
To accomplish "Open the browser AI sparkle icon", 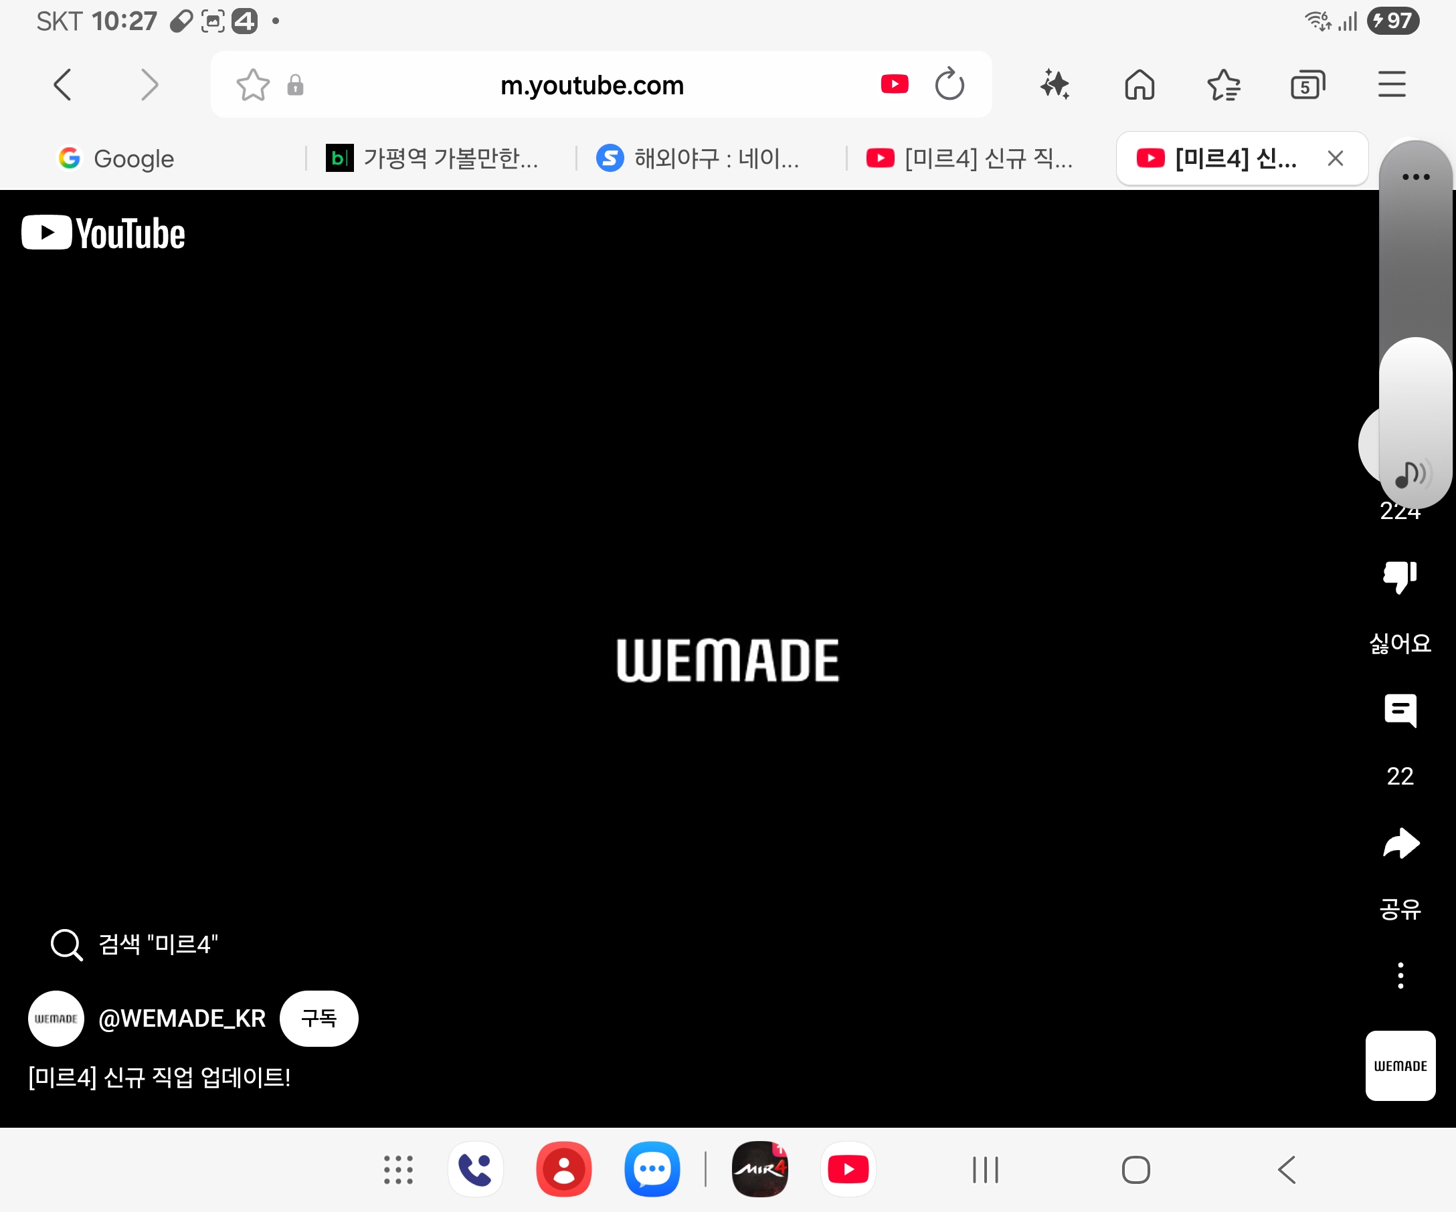I will (1055, 85).
